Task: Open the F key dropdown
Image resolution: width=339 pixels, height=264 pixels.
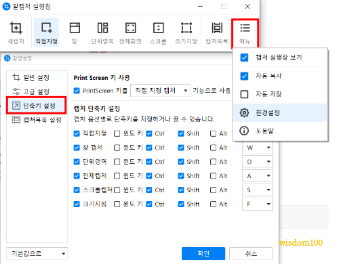Action: (258, 204)
